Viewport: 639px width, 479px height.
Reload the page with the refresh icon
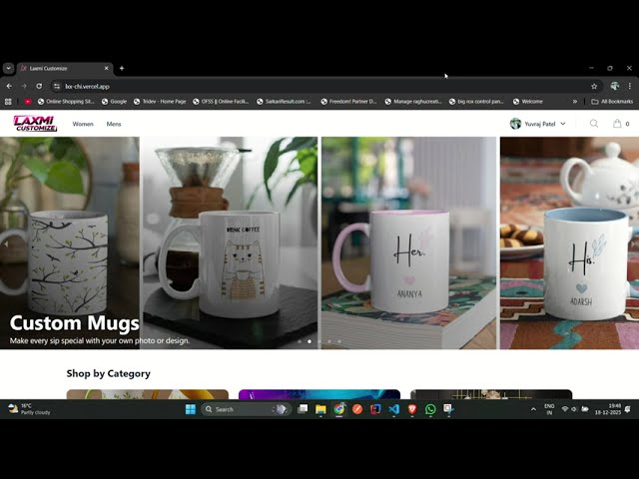click(39, 87)
